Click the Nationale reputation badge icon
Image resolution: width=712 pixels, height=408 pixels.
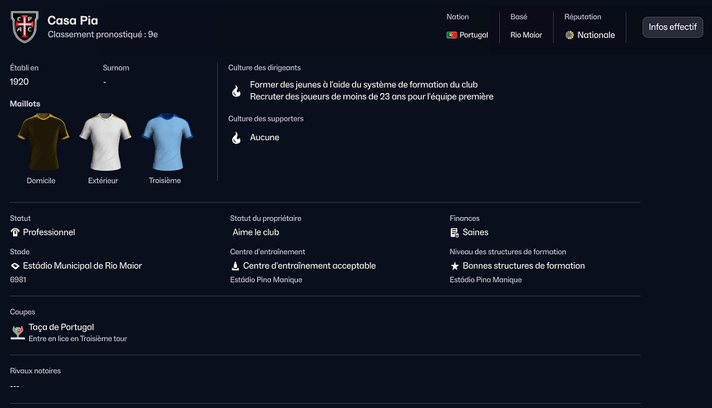570,35
